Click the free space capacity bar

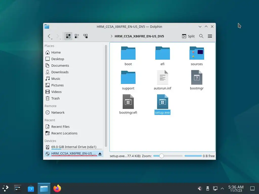pos(193,156)
